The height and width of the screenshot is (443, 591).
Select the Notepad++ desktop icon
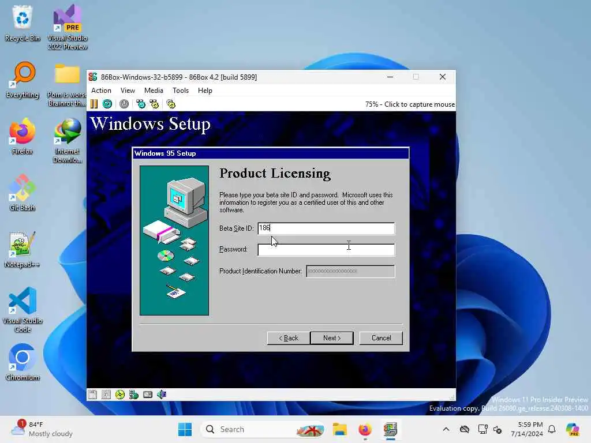pyautogui.click(x=23, y=249)
